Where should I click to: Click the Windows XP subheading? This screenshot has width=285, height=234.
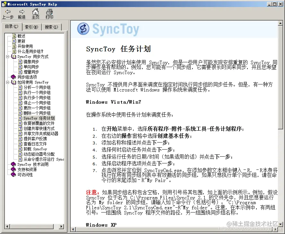[x=101, y=225]
